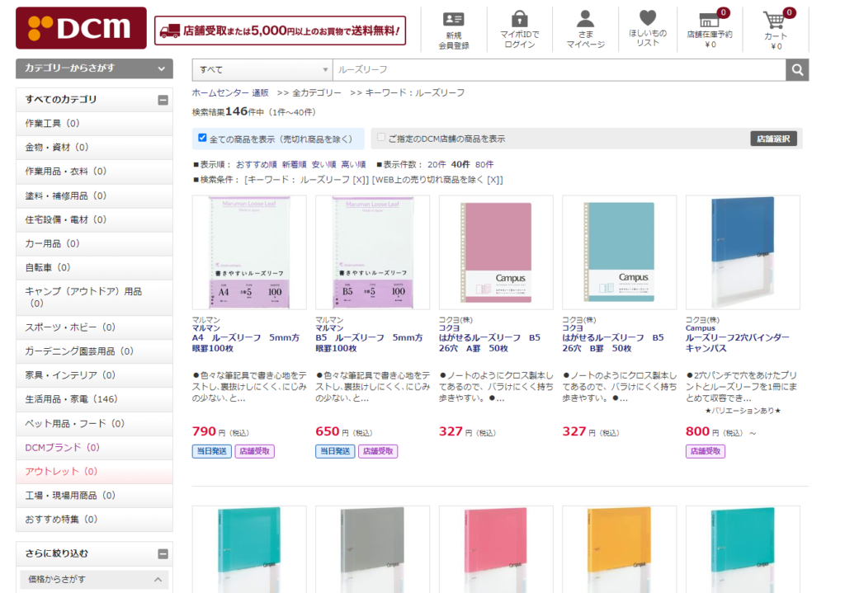Screen dimensions: 845x593
Task: Open コクヨ はがせるルーズリーフ B罫 link
Action: coord(613,343)
